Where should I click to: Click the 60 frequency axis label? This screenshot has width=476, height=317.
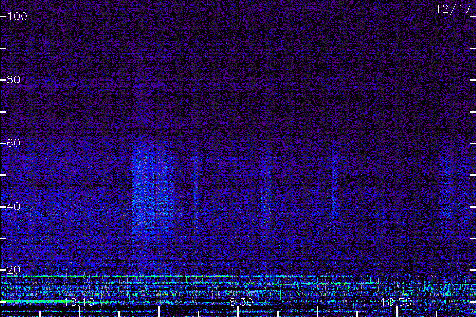14,143
